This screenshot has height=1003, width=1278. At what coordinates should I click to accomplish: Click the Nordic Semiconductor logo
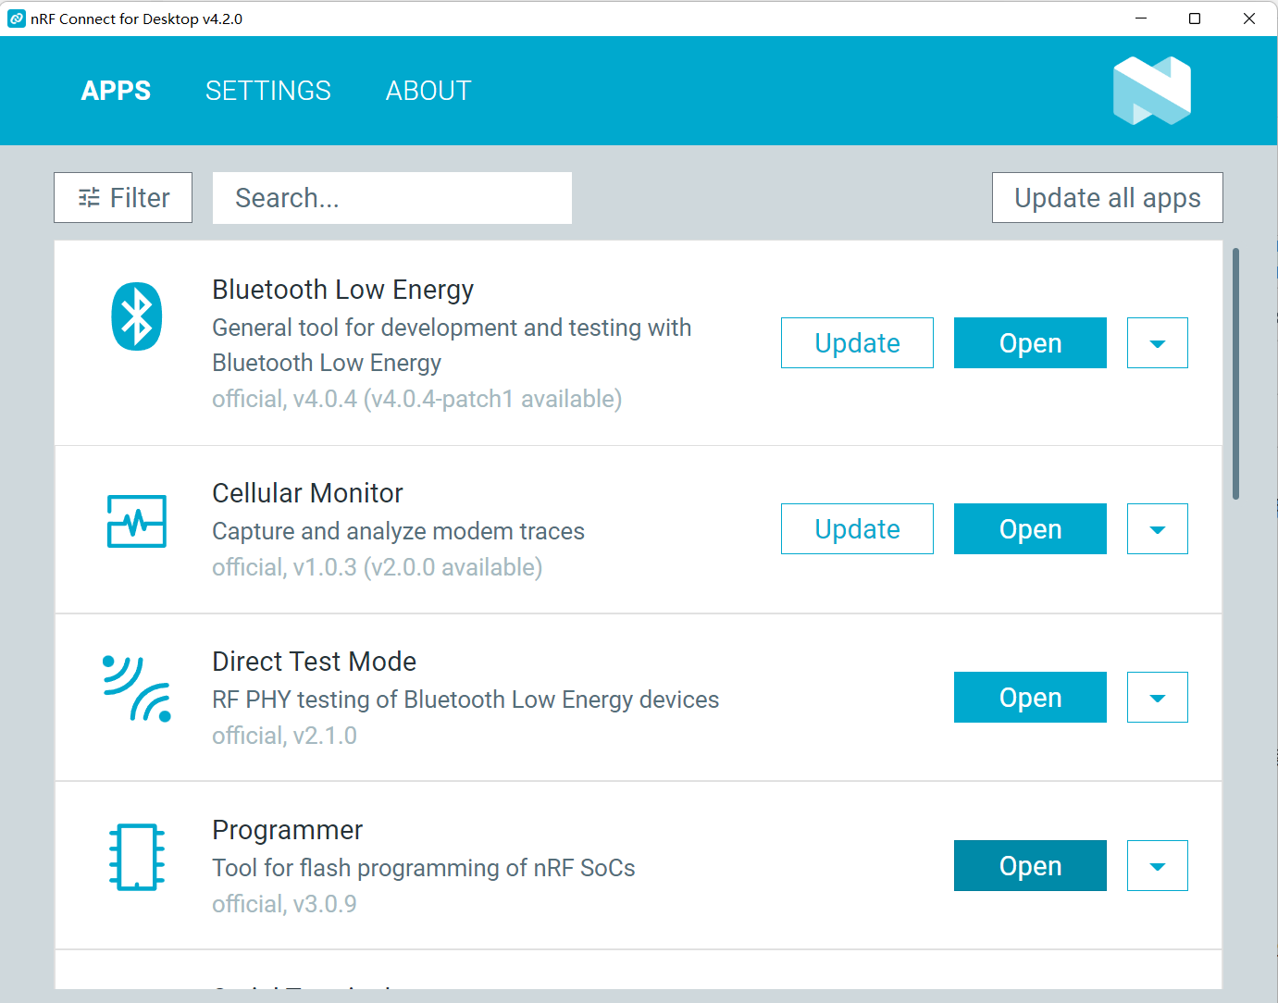[1152, 91]
